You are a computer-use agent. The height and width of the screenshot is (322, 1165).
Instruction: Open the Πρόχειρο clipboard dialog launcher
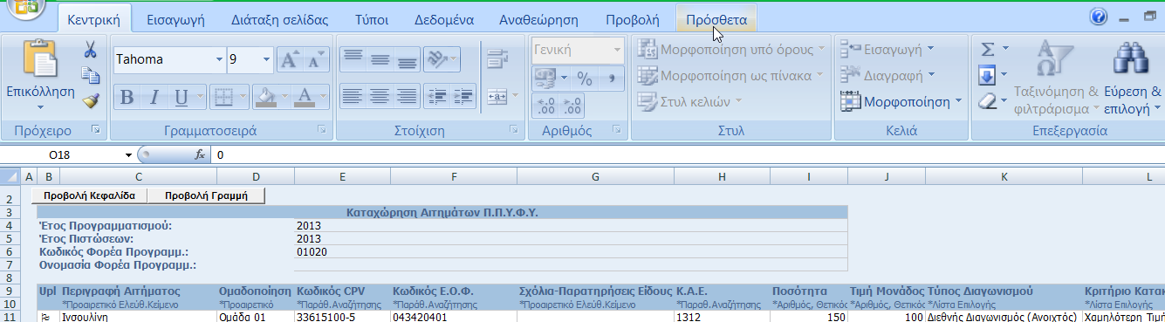96,130
